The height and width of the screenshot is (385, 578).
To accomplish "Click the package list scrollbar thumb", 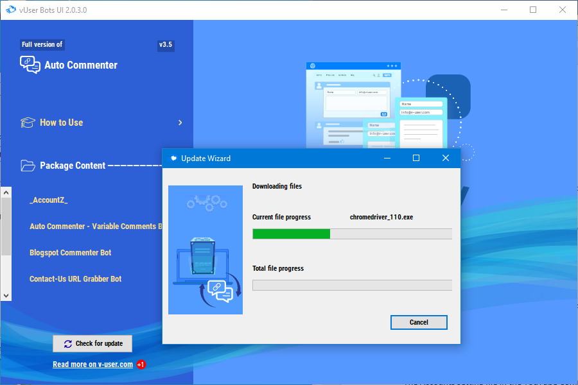I will coord(6,227).
